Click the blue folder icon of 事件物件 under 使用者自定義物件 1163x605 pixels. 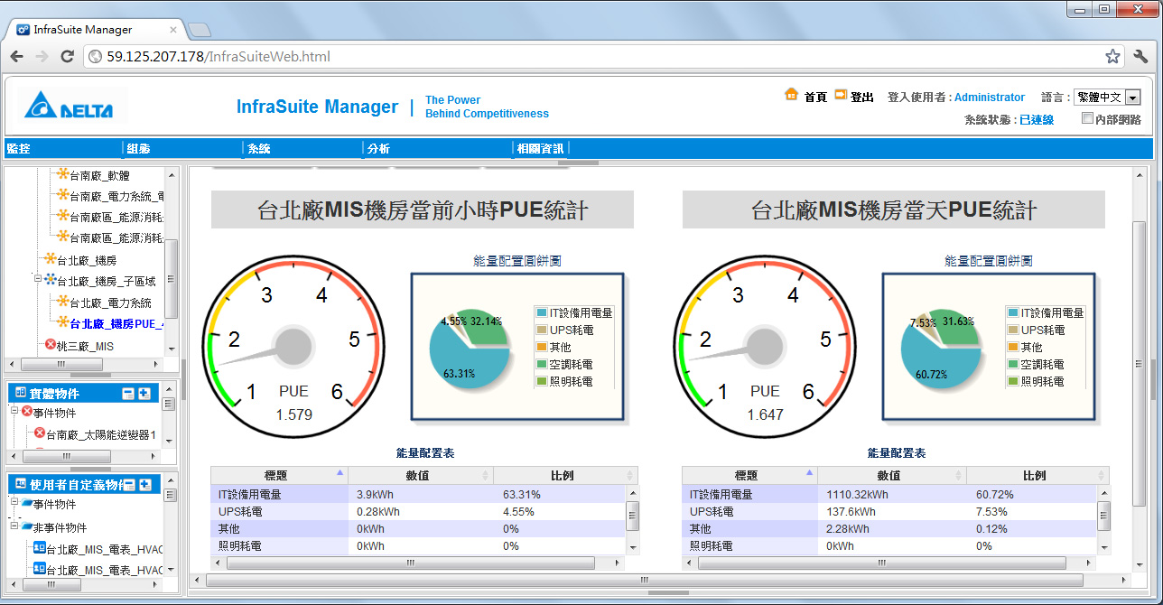pyautogui.click(x=26, y=504)
